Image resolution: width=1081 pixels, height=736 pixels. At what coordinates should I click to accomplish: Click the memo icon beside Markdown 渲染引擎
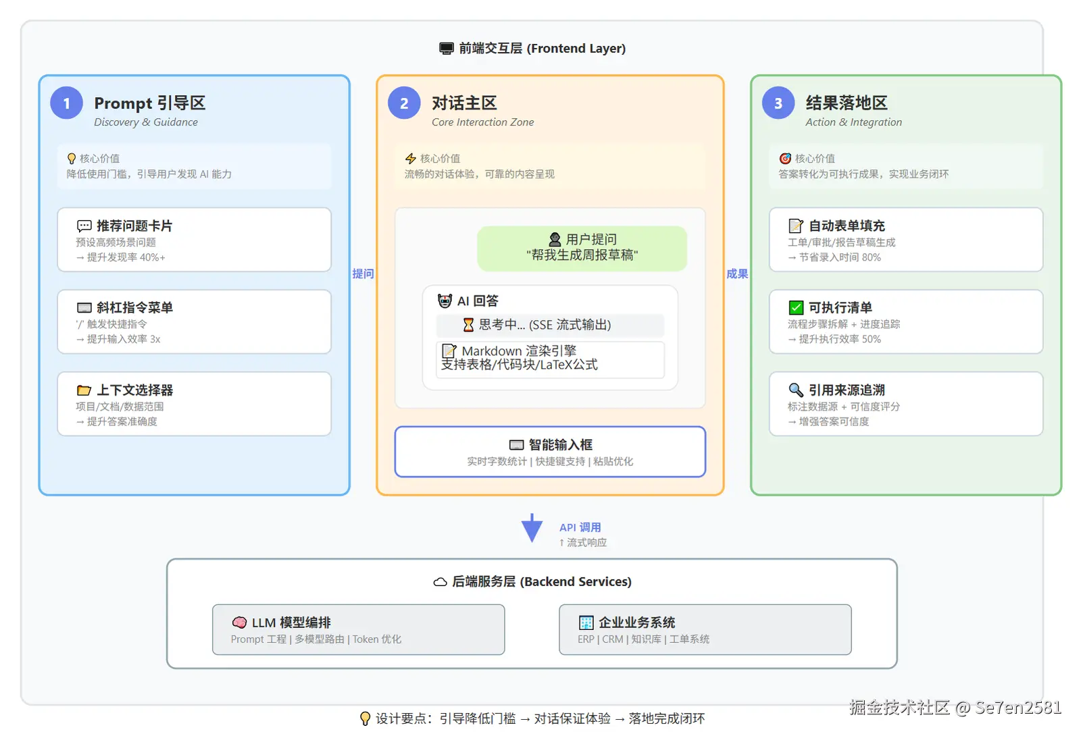click(x=449, y=351)
